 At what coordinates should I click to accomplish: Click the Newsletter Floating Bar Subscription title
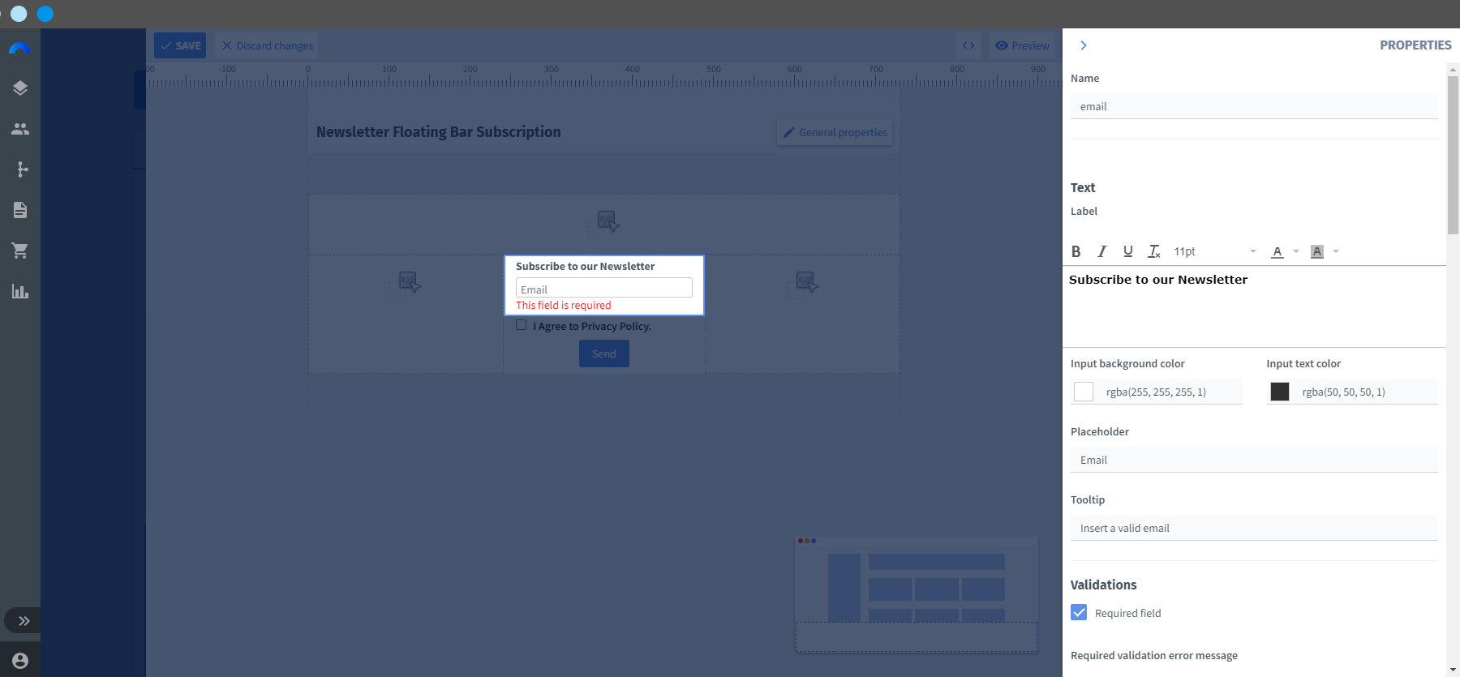tap(438, 132)
